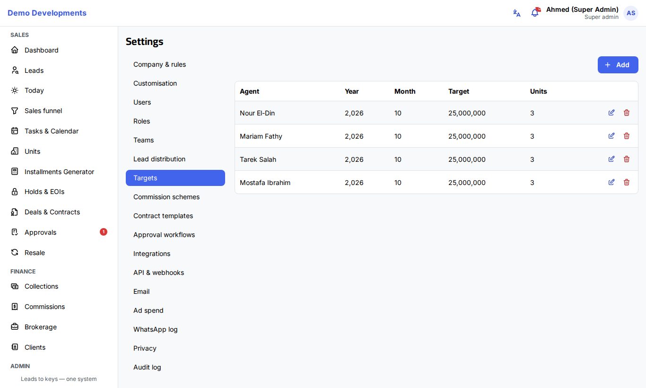The image size is (646, 388).
Task: Go to Collections under Finance
Action: pyautogui.click(x=59, y=286)
